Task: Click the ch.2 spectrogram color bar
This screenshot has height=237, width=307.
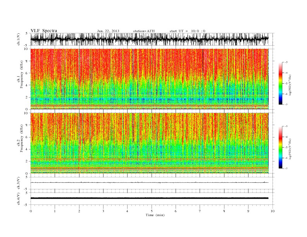Action: 280,148
